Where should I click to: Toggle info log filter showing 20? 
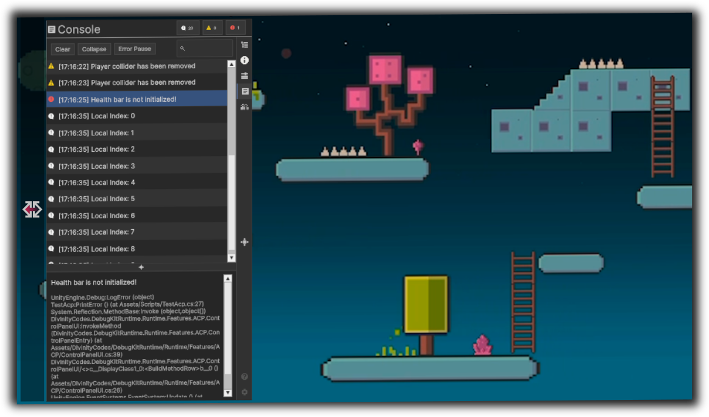pyautogui.click(x=187, y=28)
